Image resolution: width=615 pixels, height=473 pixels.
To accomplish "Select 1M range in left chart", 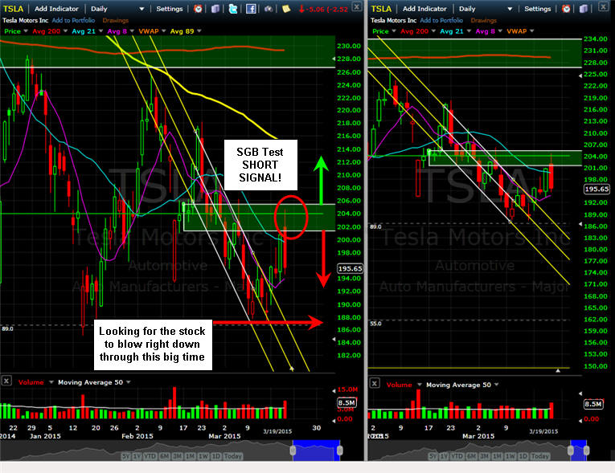I will click(x=191, y=456).
